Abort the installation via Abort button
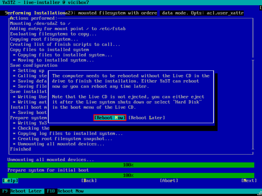This screenshot has height=196, width=262. click(169, 181)
